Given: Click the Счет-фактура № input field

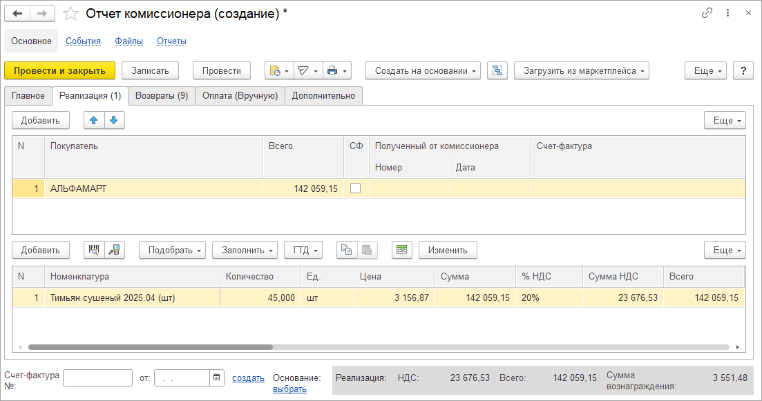Looking at the screenshot, I should pyautogui.click(x=97, y=378).
